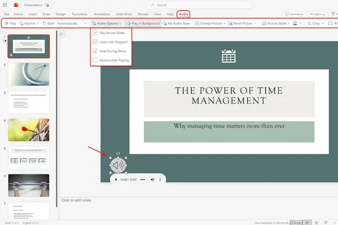Open the Change Picture dropdown arrow
This screenshot has width=338, height=225.
[224, 23]
